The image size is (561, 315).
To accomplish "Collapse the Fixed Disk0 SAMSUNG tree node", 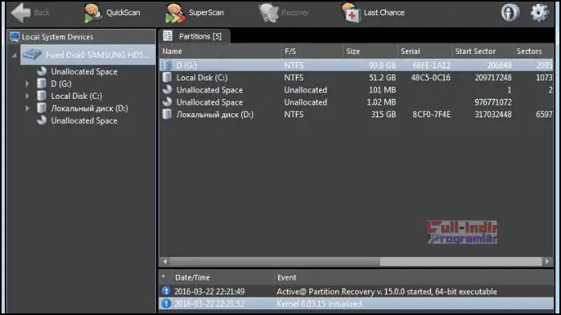I will (14, 55).
